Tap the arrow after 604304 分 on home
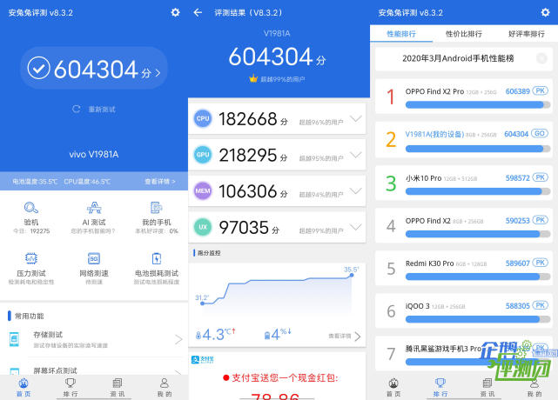The height and width of the screenshot is (400, 558). (x=158, y=72)
